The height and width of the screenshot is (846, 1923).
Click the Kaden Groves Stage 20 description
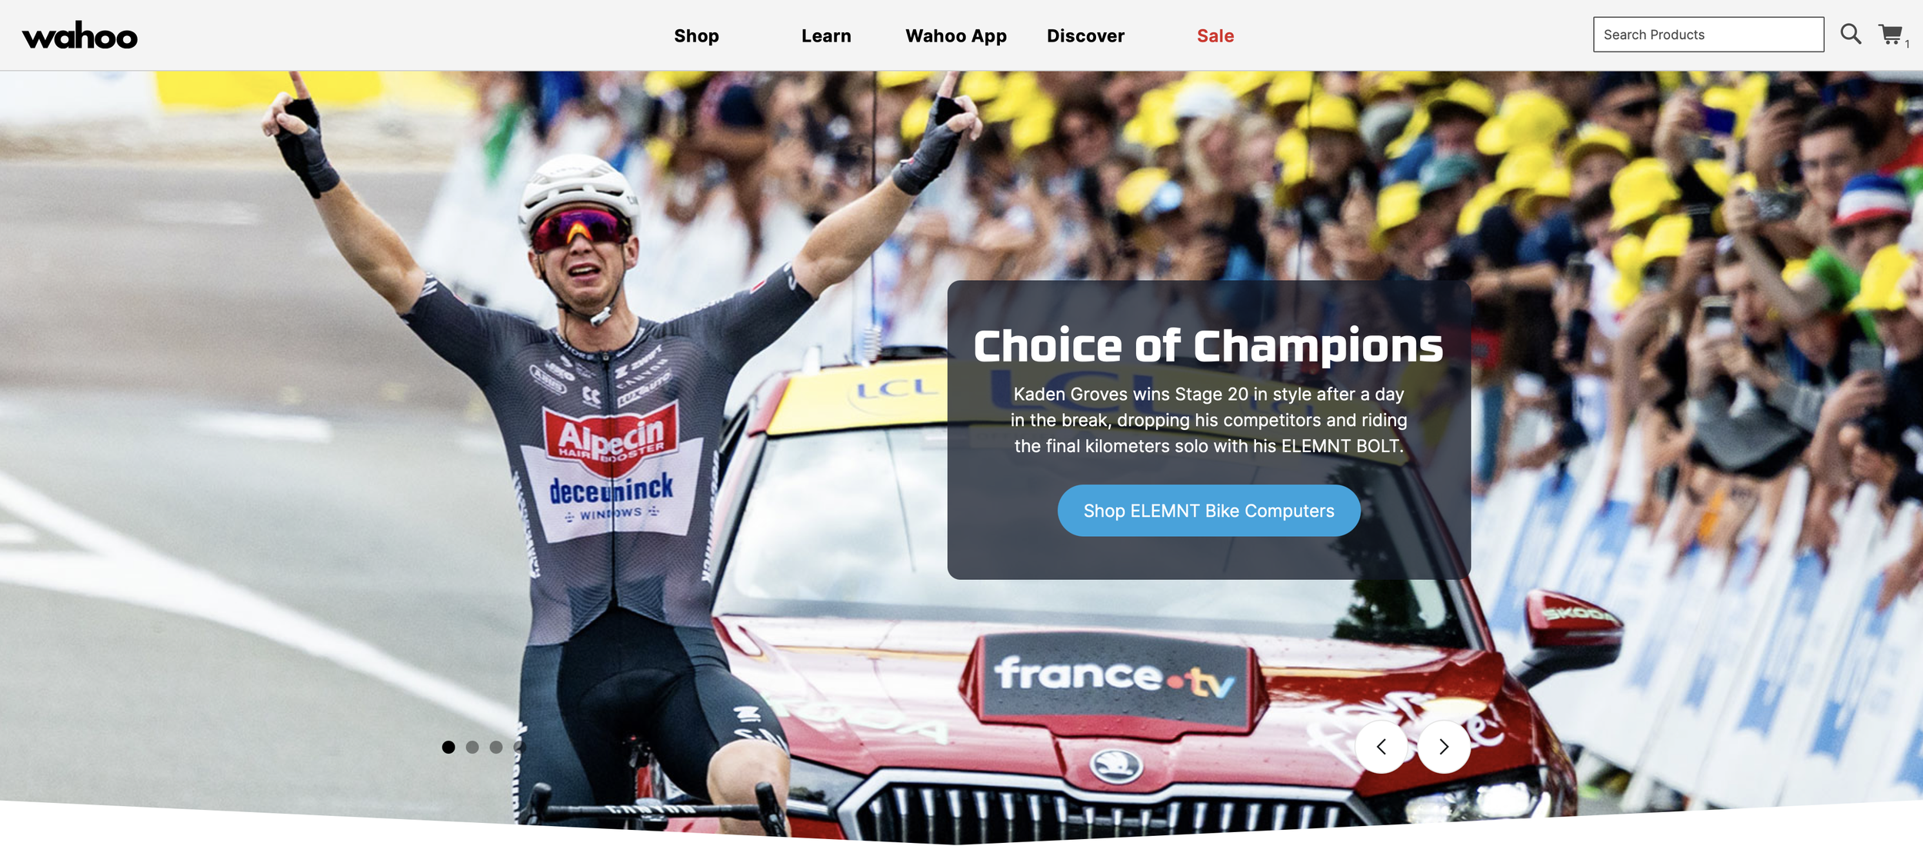(1208, 420)
